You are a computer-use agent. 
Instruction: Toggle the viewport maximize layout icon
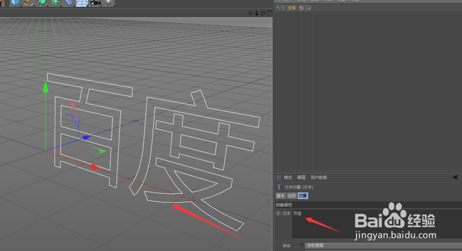[269, 13]
